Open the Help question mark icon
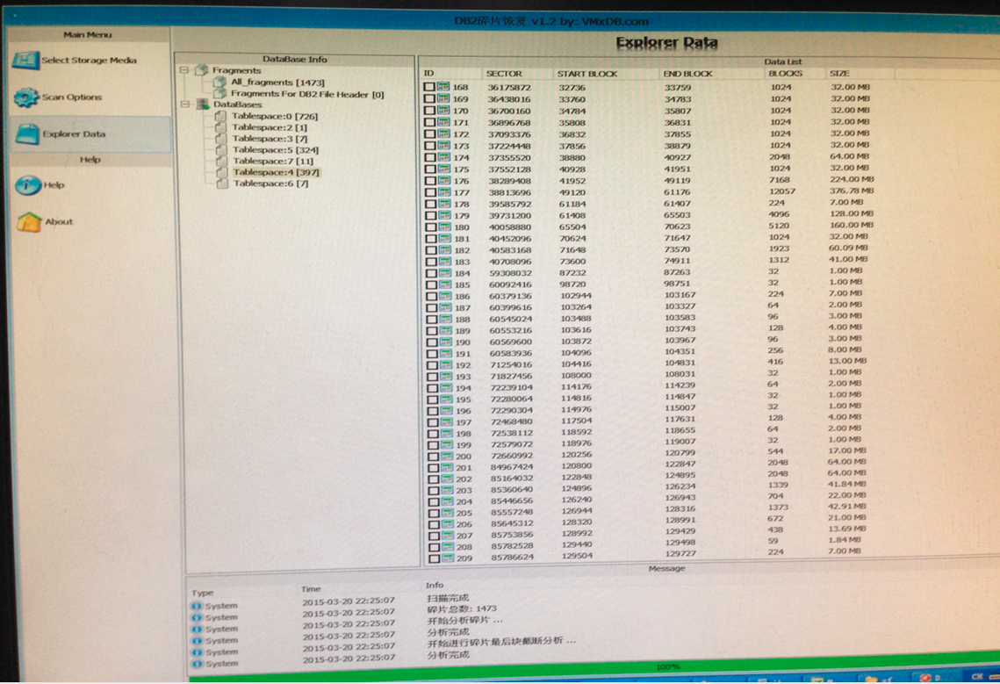 tap(27, 185)
